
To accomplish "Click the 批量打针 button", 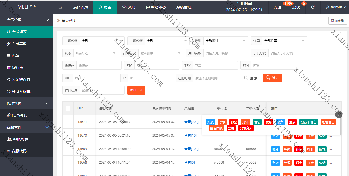I will coord(136,90).
